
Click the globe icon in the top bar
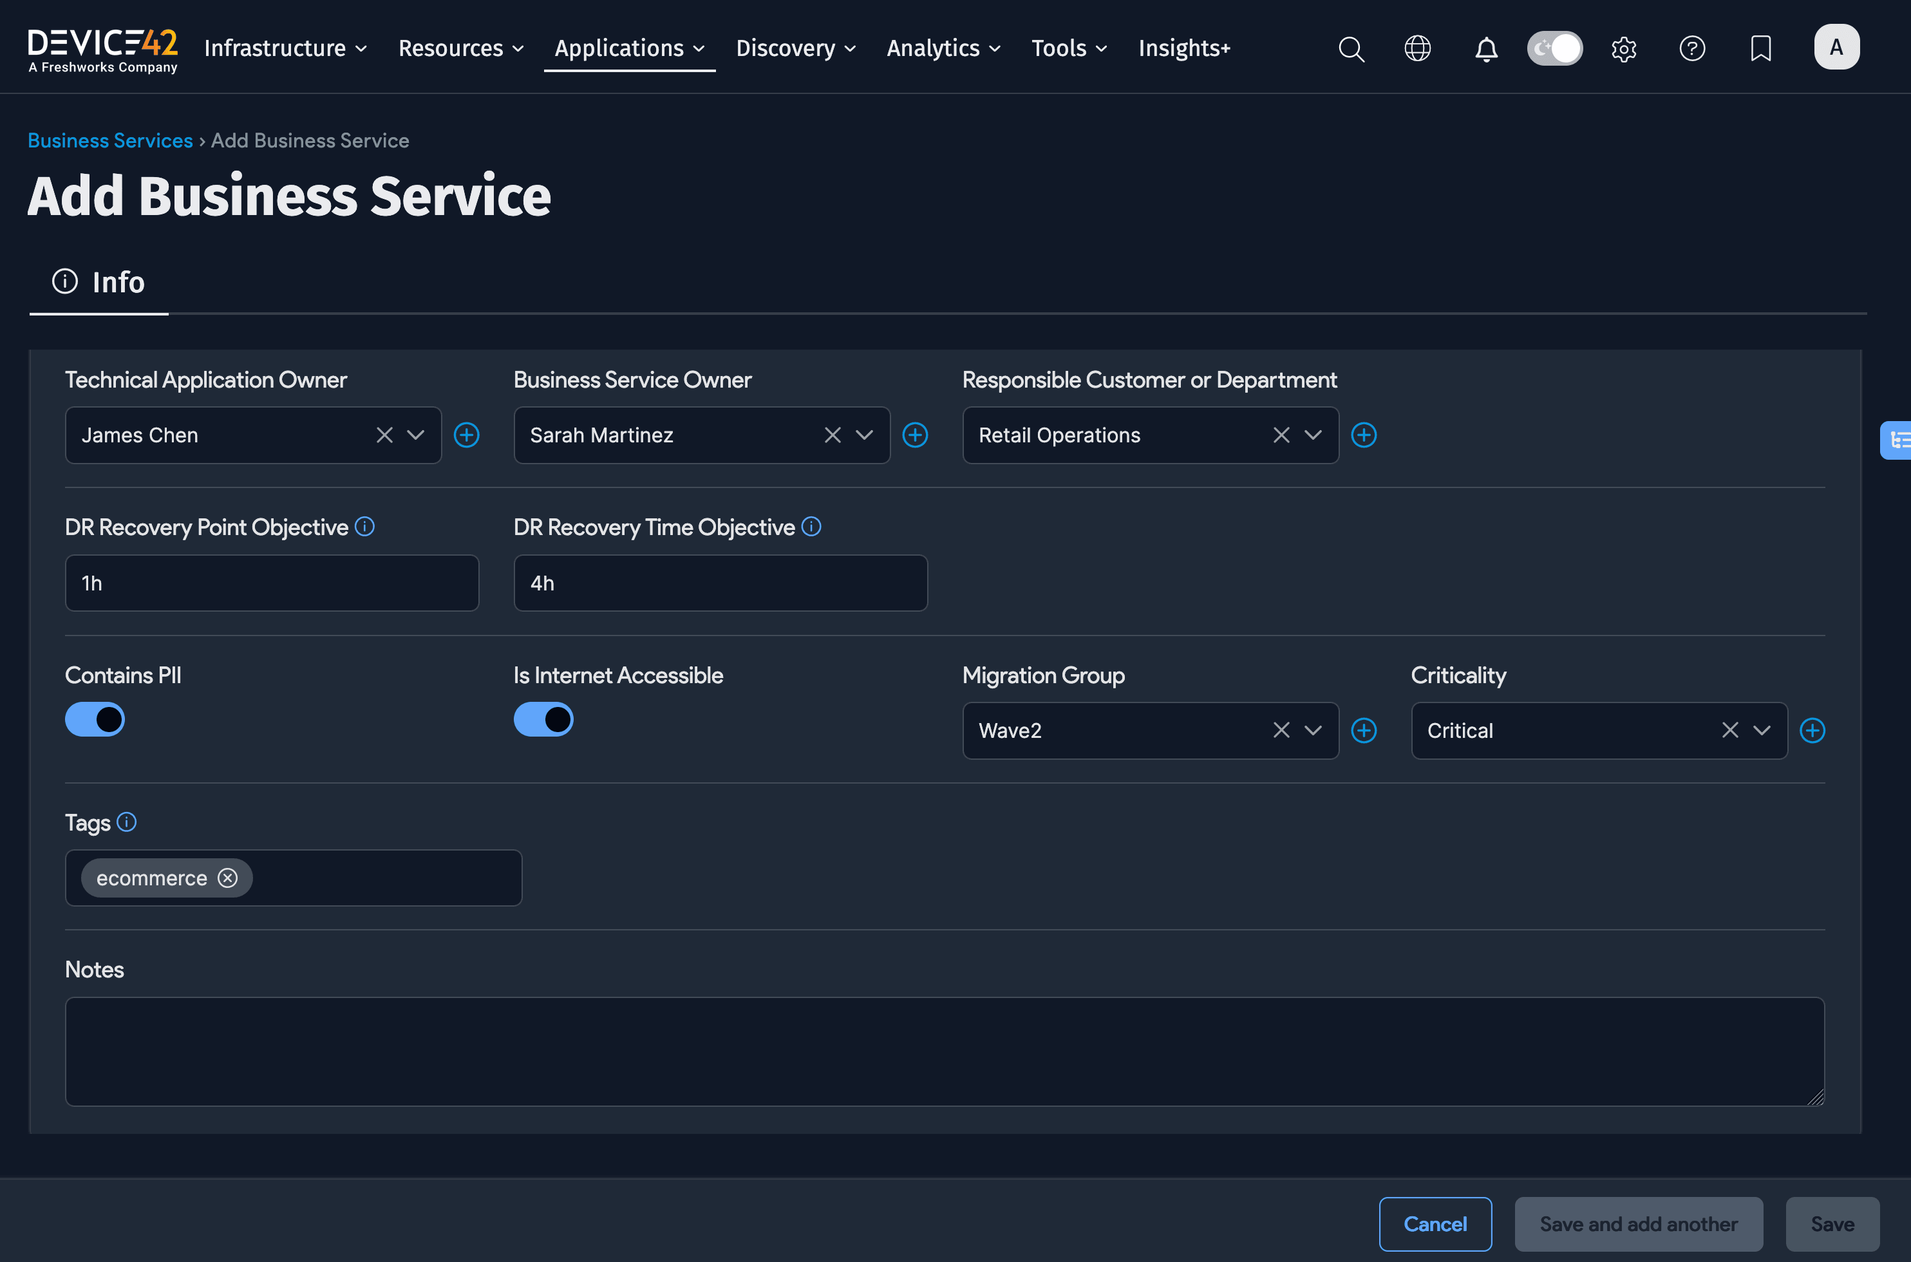(1418, 48)
